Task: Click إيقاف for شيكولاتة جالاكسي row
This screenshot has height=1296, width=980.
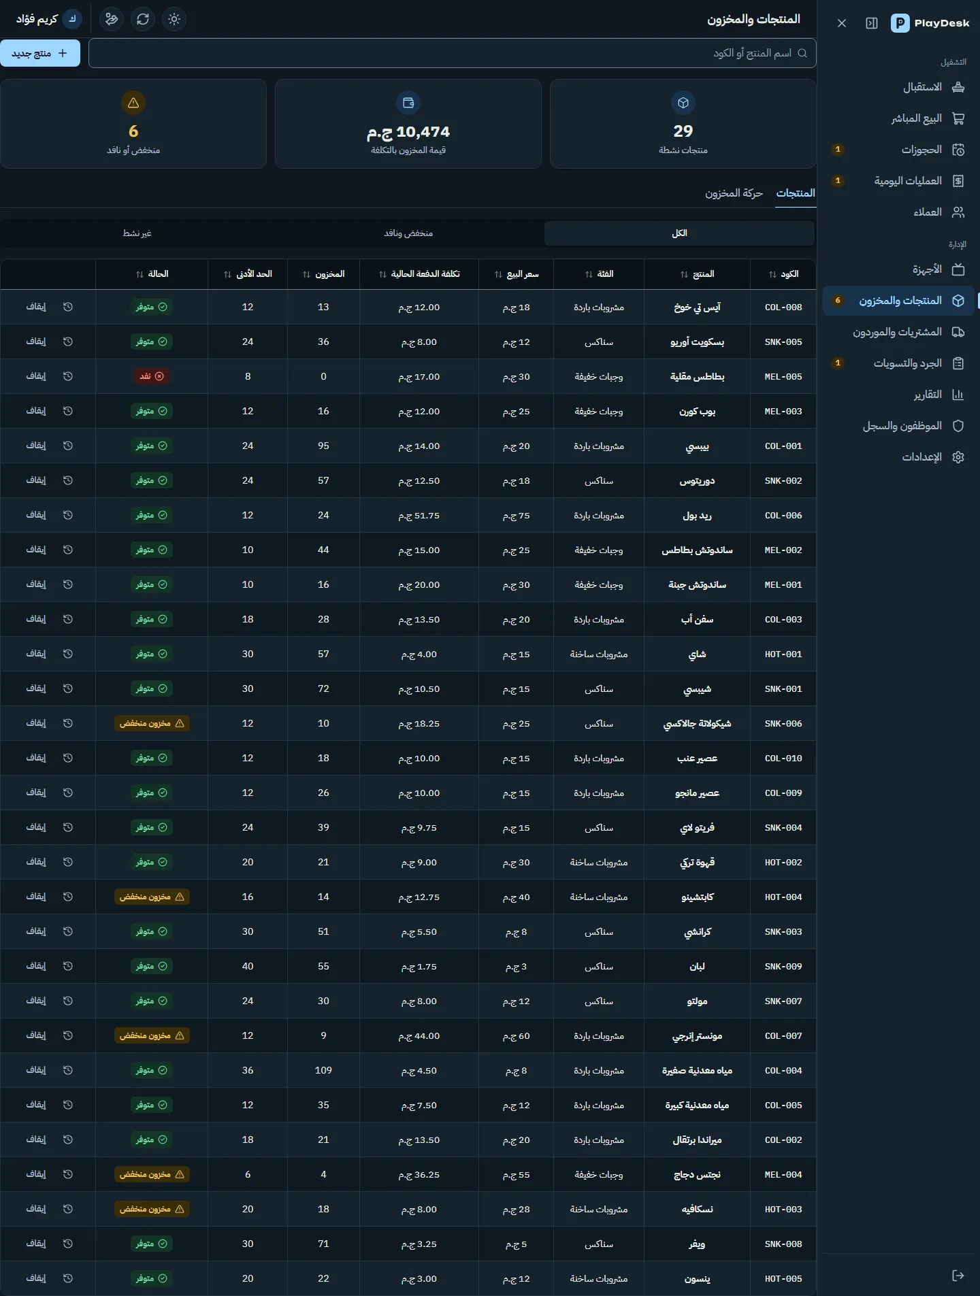Action: 36,723
